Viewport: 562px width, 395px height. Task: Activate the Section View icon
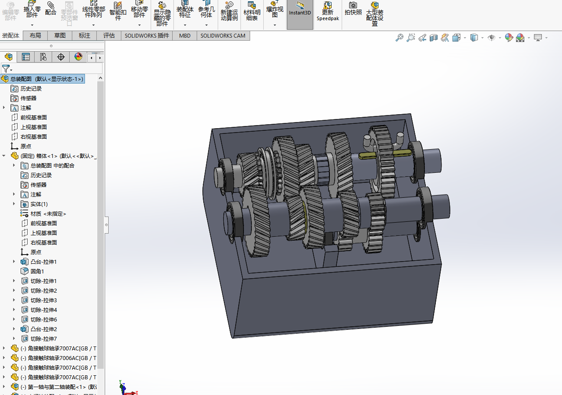point(434,38)
